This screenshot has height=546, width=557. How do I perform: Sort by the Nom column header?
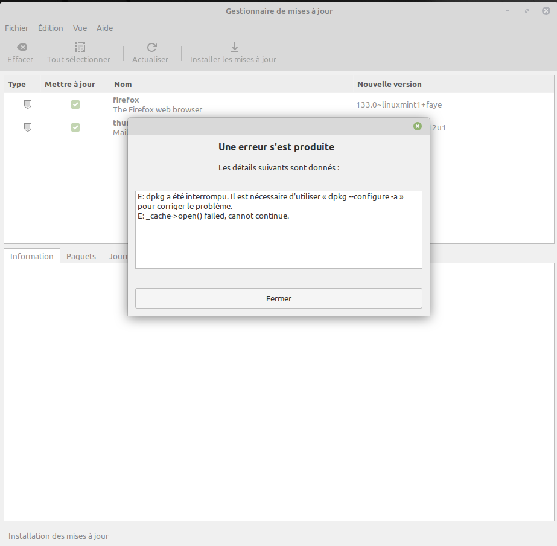click(123, 84)
